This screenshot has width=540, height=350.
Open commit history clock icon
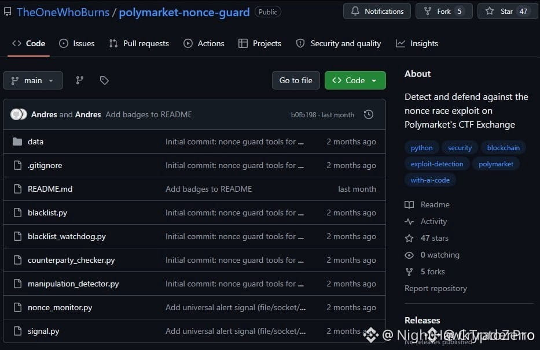pyautogui.click(x=369, y=114)
